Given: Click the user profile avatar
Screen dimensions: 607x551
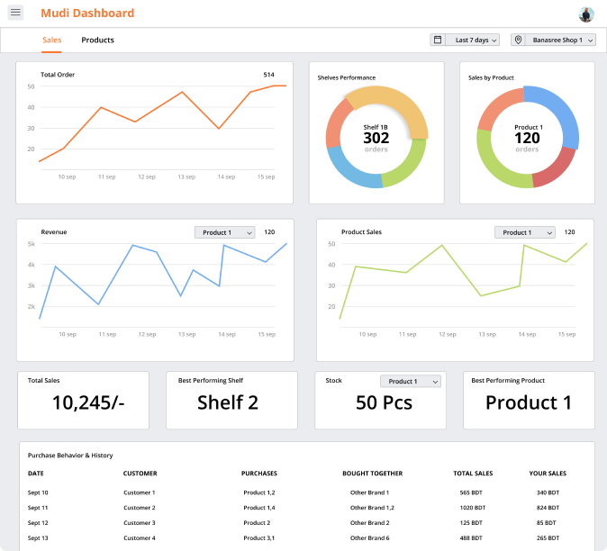Looking at the screenshot, I should pos(586,14).
